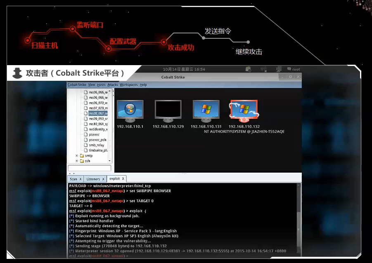This screenshot has width=372, height=263.
Task: Click module tree scroll up arrow
Action: click(109, 91)
